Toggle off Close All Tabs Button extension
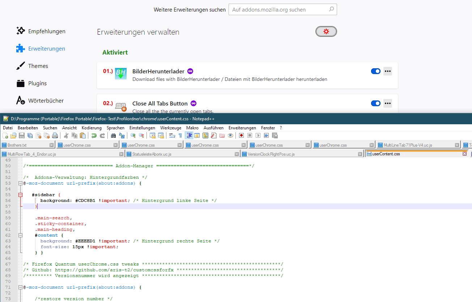The width and height of the screenshot is (472, 302). point(376,104)
